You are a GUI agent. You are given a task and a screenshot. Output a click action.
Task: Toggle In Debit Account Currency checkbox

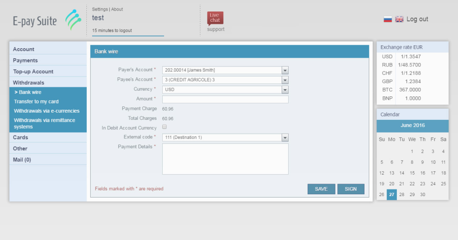pyautogui.click(x=165, y=127)
